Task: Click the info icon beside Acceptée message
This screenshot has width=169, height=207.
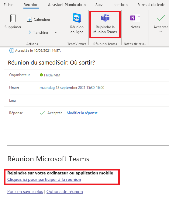Action: click(12, 51)
